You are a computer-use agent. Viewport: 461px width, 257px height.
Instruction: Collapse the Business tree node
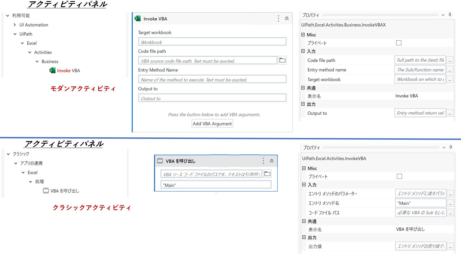[x=37, y=61]
